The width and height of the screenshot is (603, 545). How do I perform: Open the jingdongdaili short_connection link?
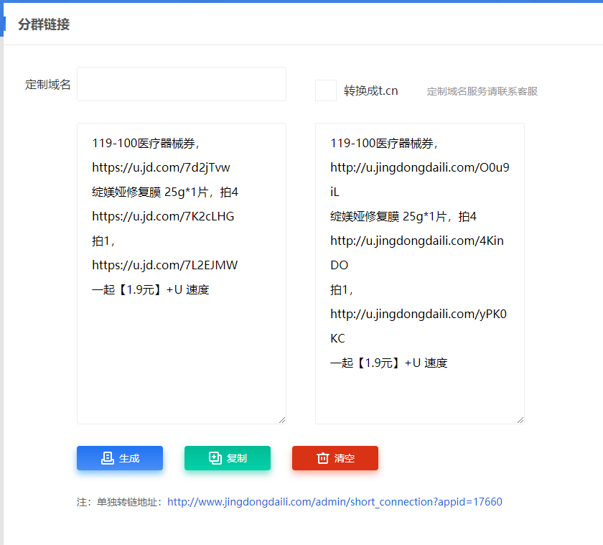pyautogui.click(x=335, y=501)
